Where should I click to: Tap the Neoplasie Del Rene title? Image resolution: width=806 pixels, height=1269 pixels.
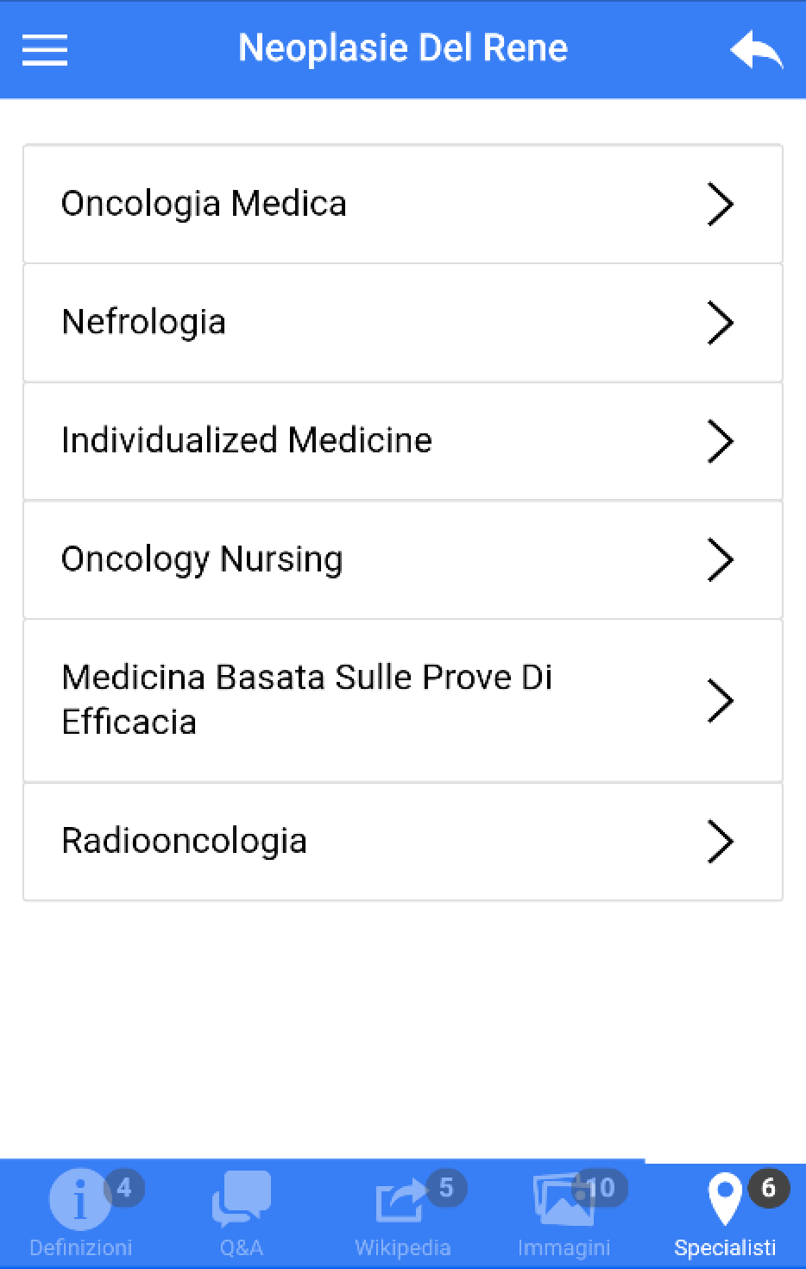coord(403,48)
